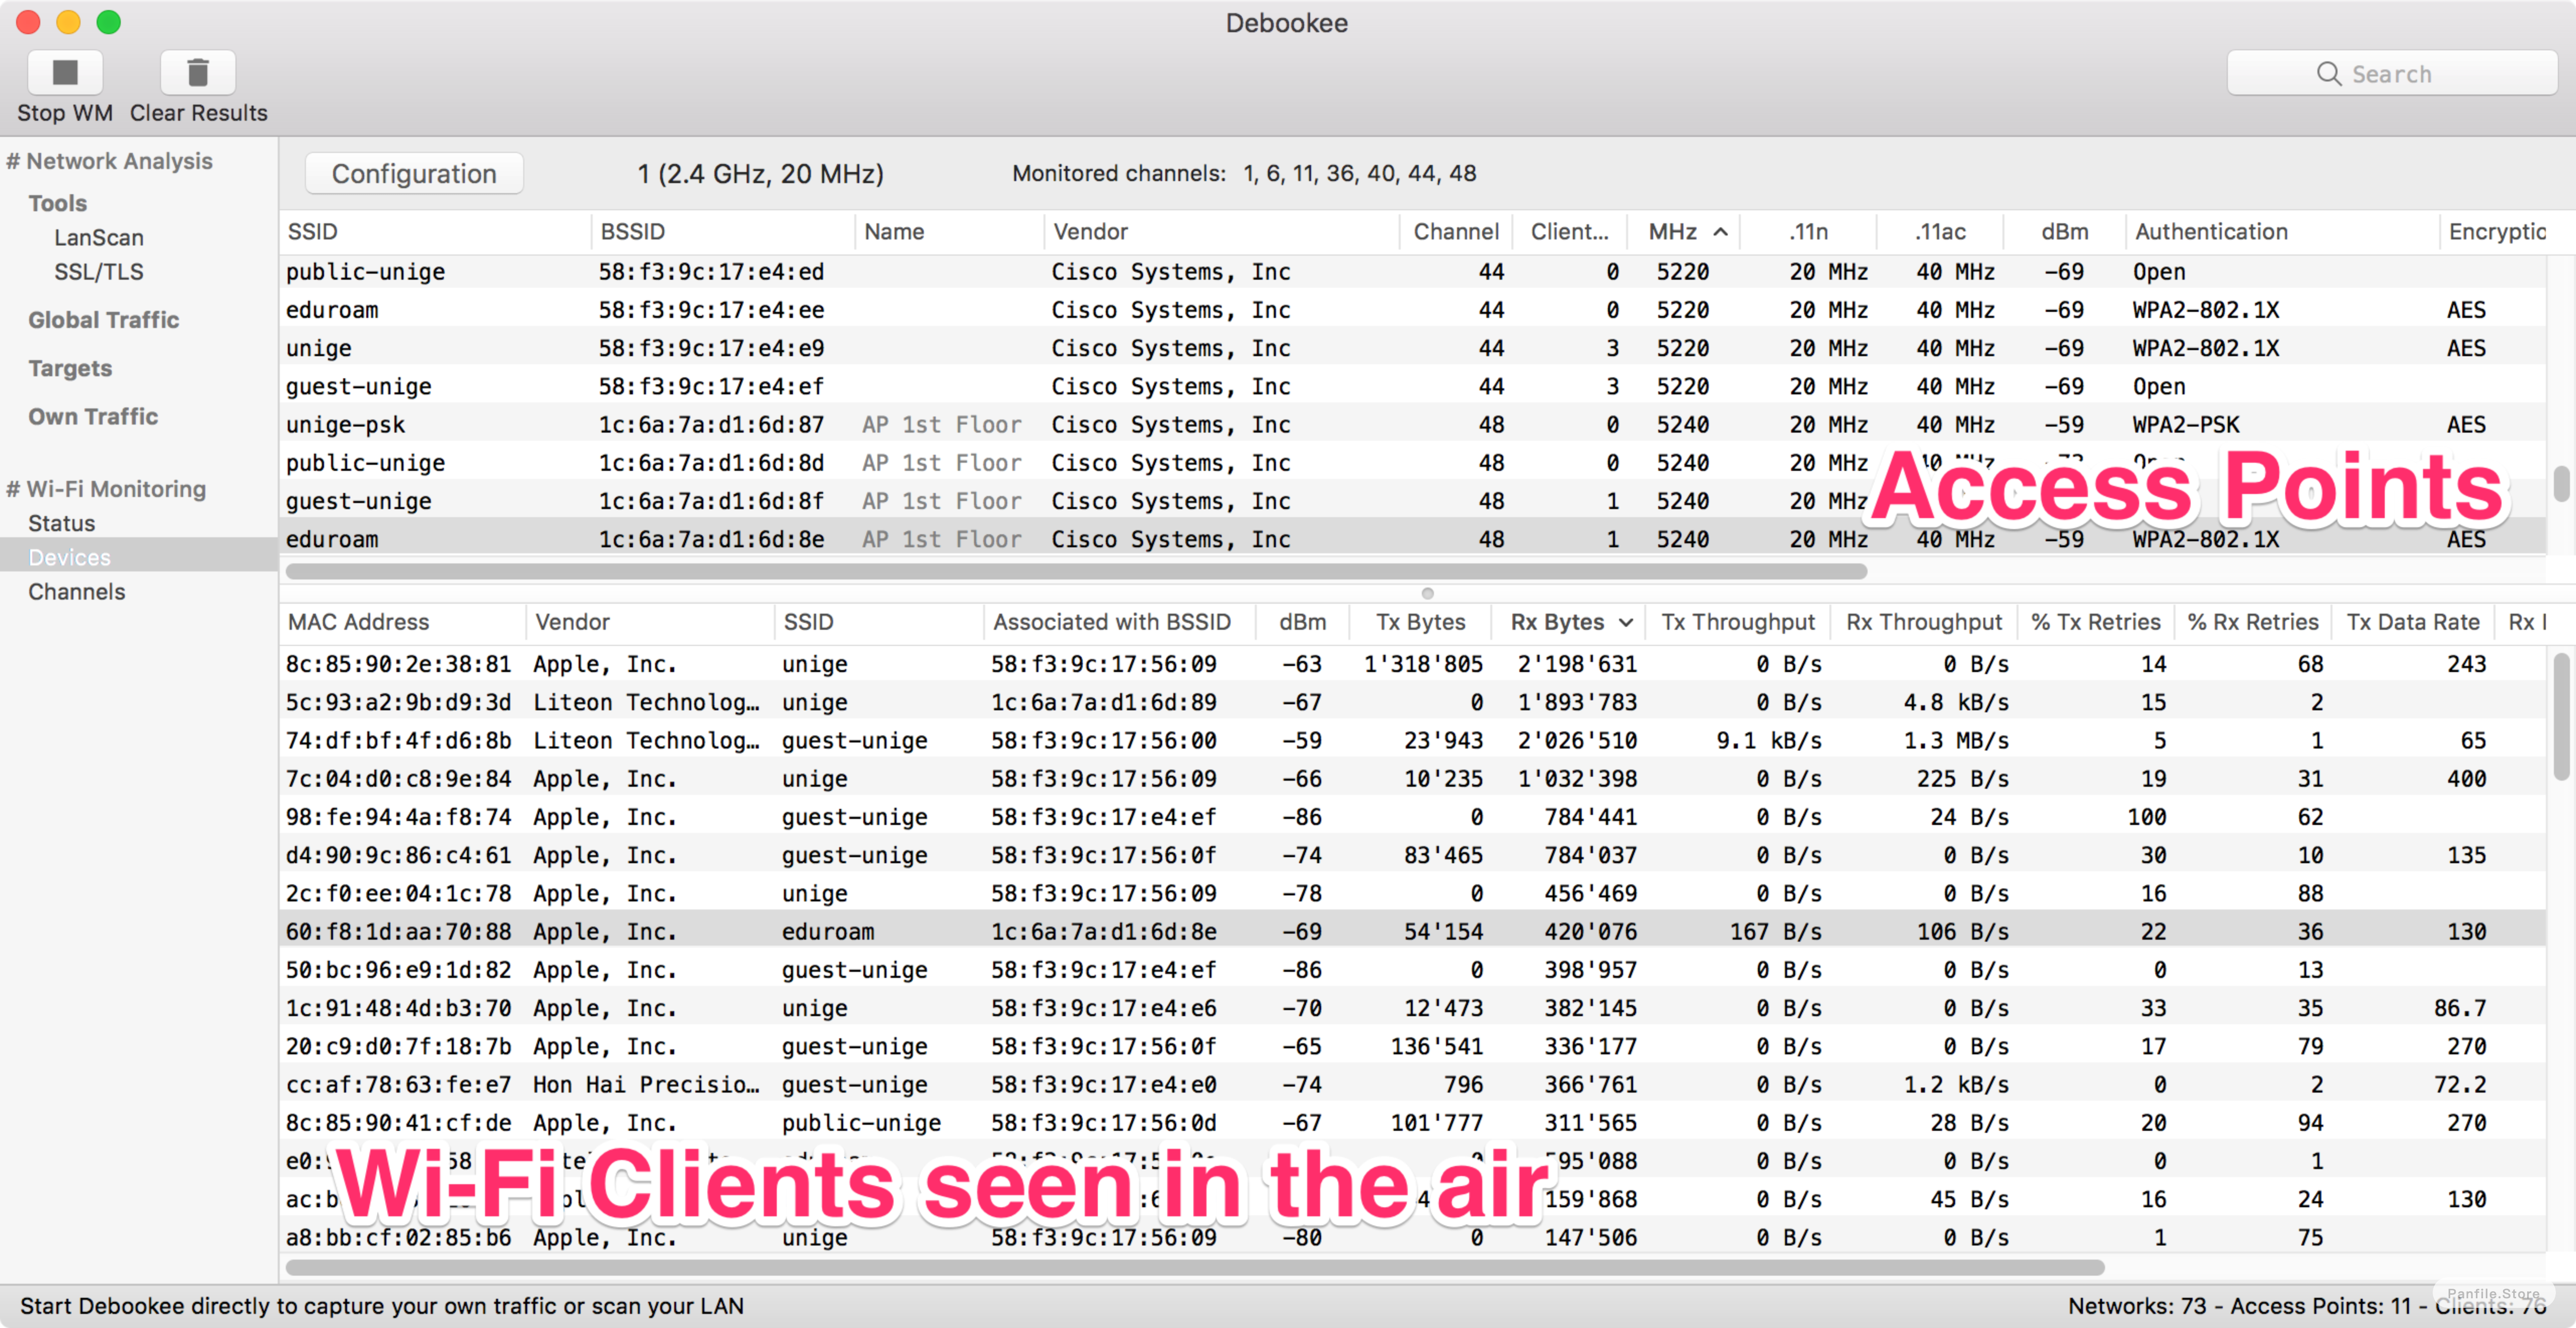Sort access points by SSID column
Image resolution: width=2576 pixels, height=1328 pixels.
[435, 231]
